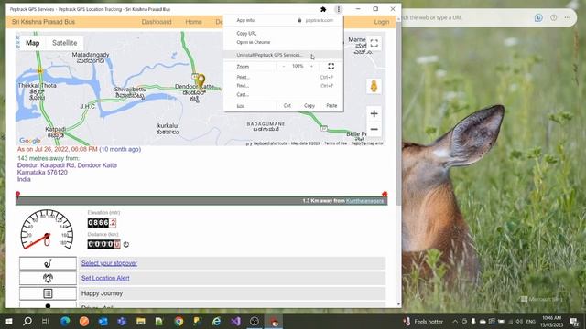Click the fullscreen icon in Zoom menu row

[x=331, y=66]
